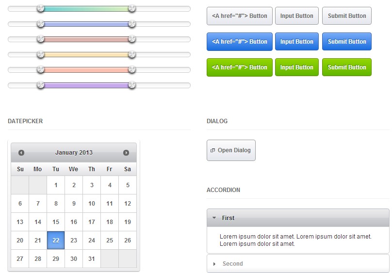The width and height of the screenshot is (392, 273).
Task: Click the green A href Button
Action: pos(240,67)
